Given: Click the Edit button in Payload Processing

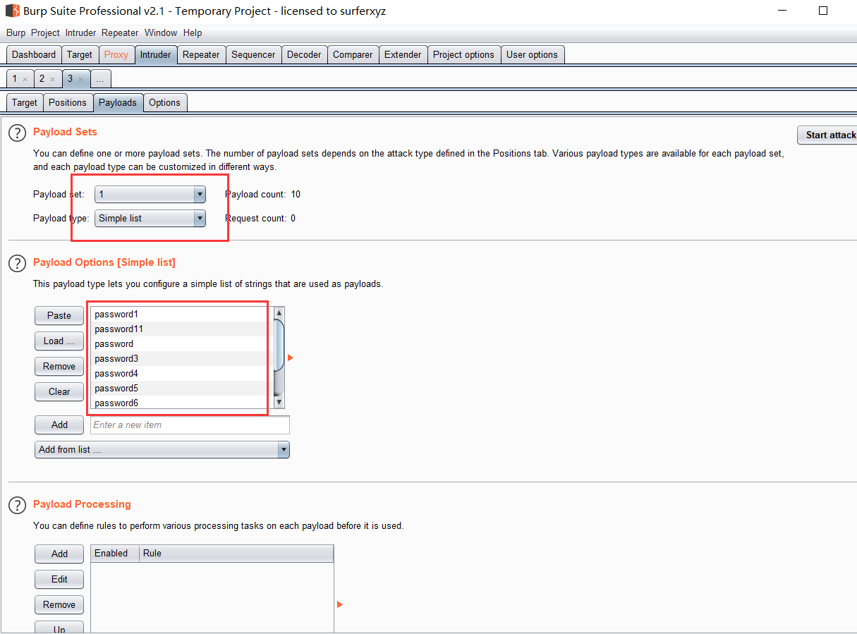Looking at the screenshot, I should (59, 580).
